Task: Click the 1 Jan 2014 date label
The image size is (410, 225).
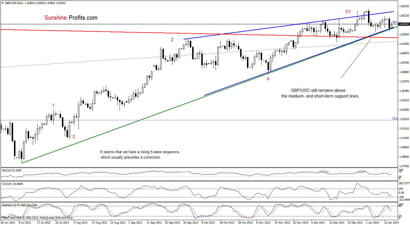Action: tap(373, 222)
